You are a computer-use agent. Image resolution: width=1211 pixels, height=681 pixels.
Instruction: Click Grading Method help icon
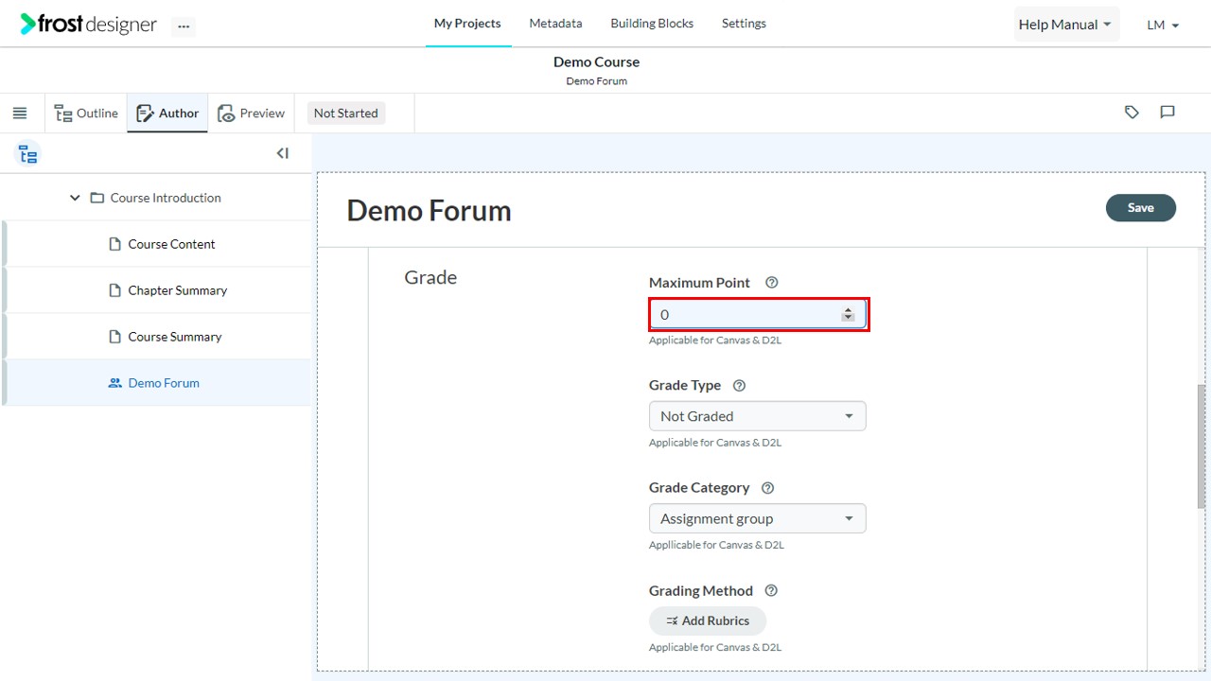(771, 591)
